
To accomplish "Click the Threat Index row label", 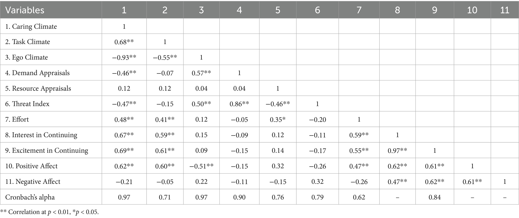I will click(27, 104).
